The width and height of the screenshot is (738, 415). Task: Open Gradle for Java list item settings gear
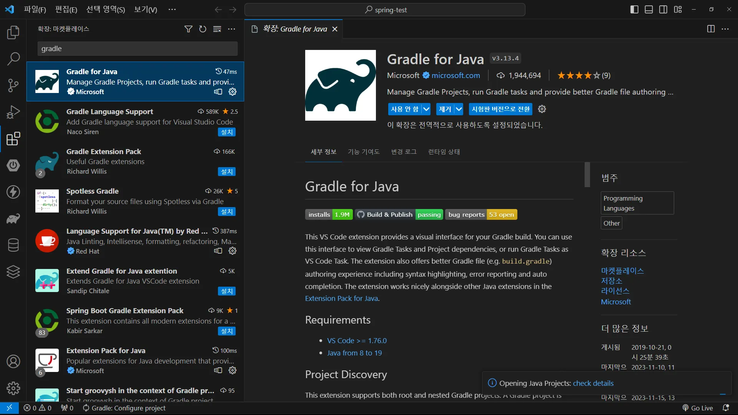(x=233, y=92)
